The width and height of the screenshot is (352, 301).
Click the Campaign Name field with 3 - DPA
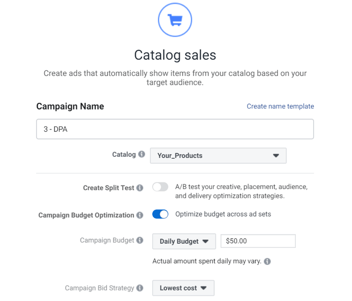(x=175, y=129)
